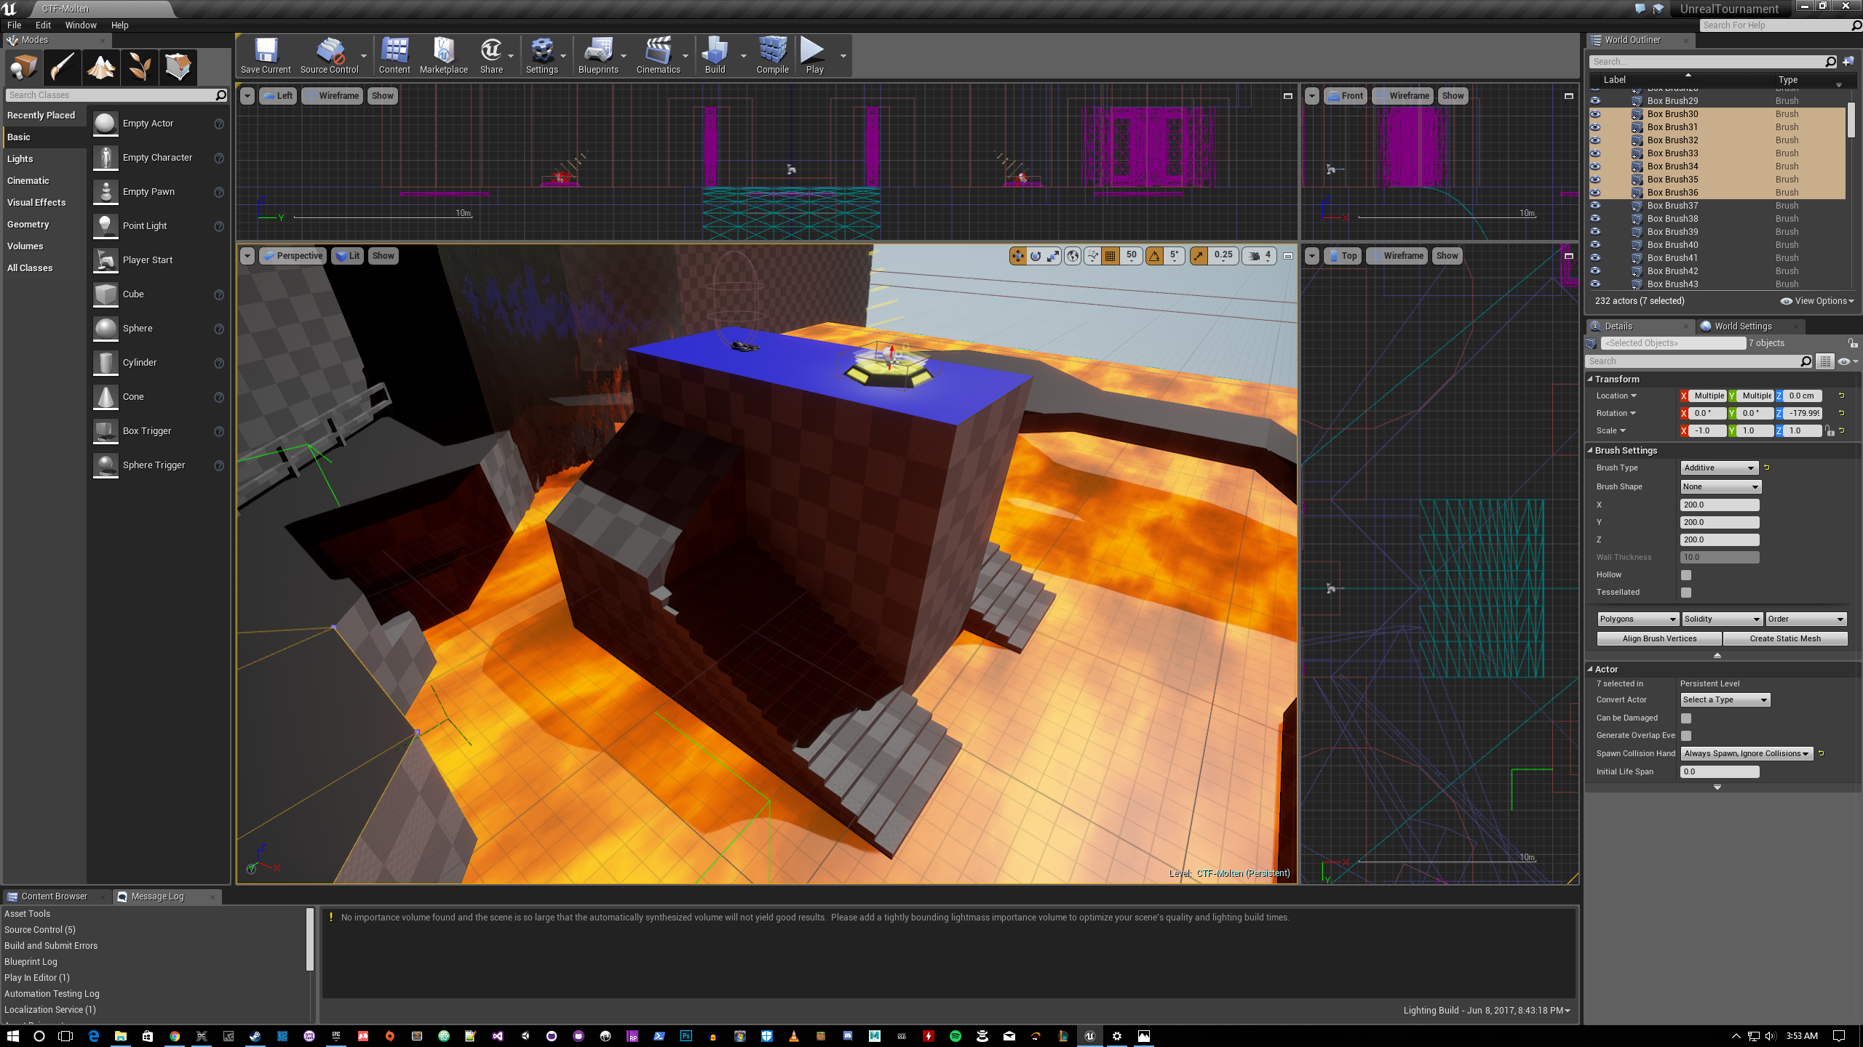Open the Convert Actor Select a Type dropdown
The width and height of the screenshot is (1863, 1047).
pyautogui.click(x=1725, y=700)
